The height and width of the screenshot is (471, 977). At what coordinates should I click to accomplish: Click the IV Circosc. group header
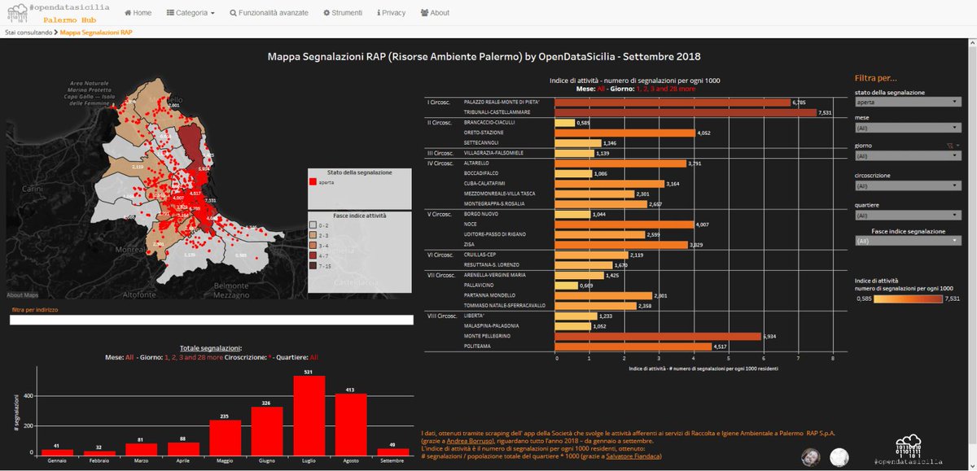[441, 164]
